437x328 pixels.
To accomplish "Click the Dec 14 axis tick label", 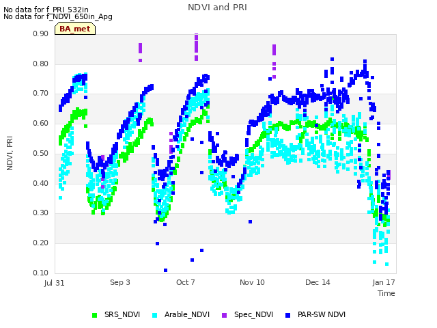I will click(x=318, y=282).
